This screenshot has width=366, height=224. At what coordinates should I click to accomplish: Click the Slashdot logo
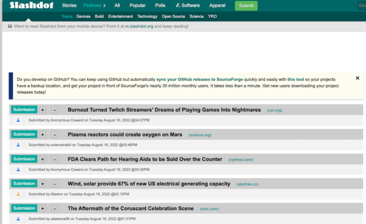(x=31, y=6)
